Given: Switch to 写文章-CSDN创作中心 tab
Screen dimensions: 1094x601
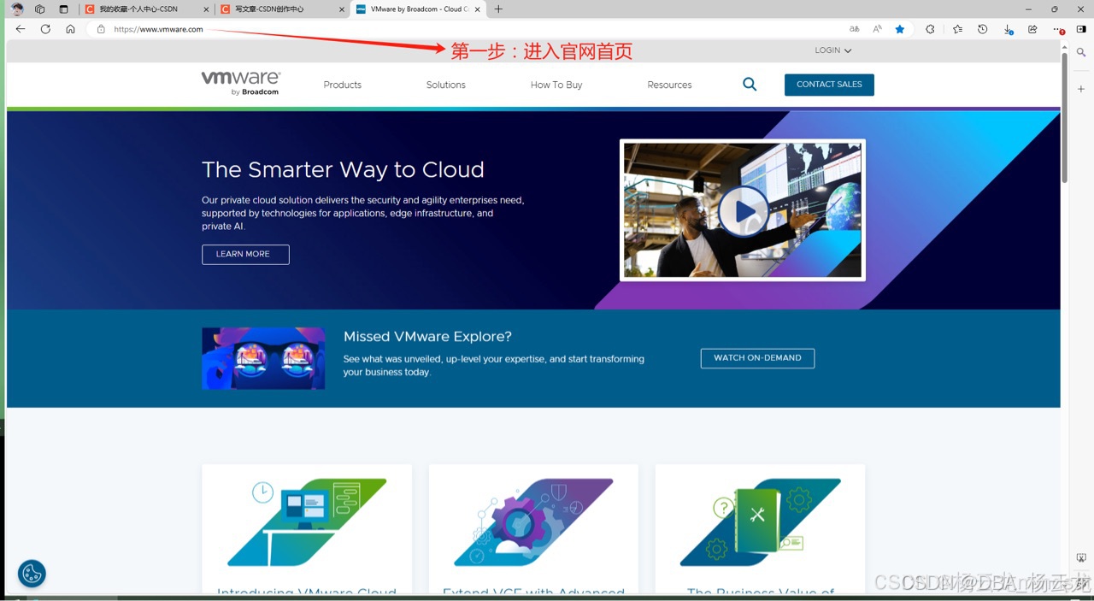Looking at the screenshot, I should 281,9.
